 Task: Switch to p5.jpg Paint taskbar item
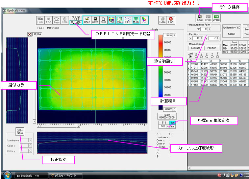point(66,175)
